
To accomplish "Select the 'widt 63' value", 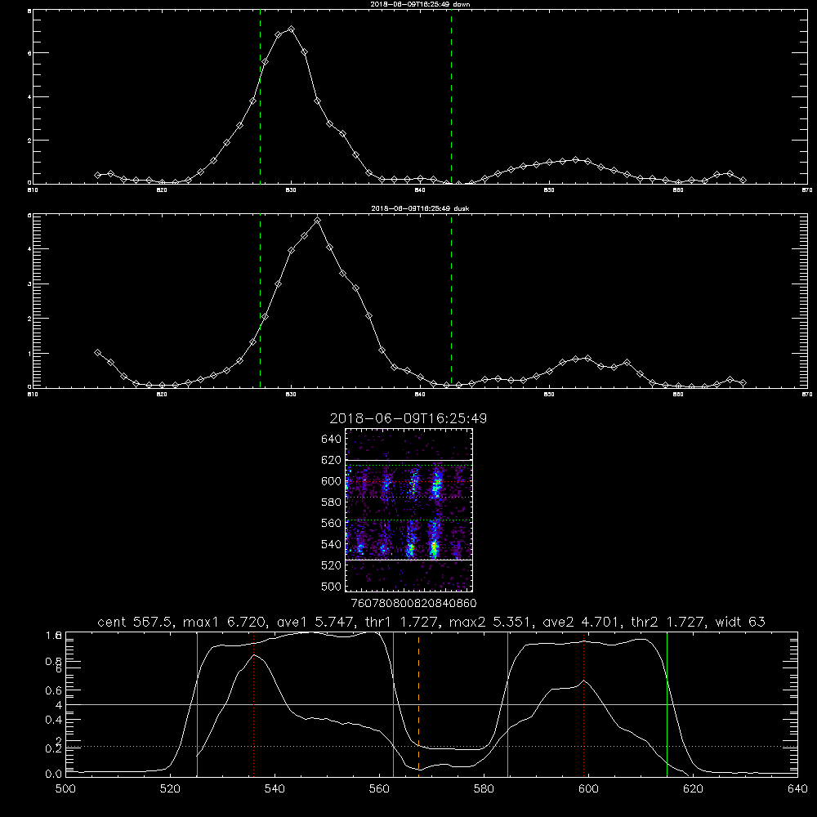I will pos(740,622).
